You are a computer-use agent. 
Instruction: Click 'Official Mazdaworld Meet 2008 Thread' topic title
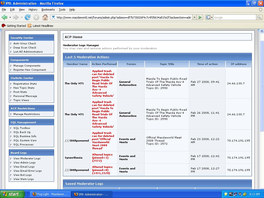pos(164,139)
